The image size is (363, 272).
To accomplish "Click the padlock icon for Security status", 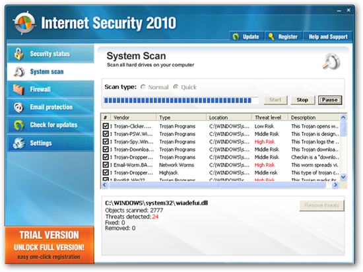I will 18,53.
